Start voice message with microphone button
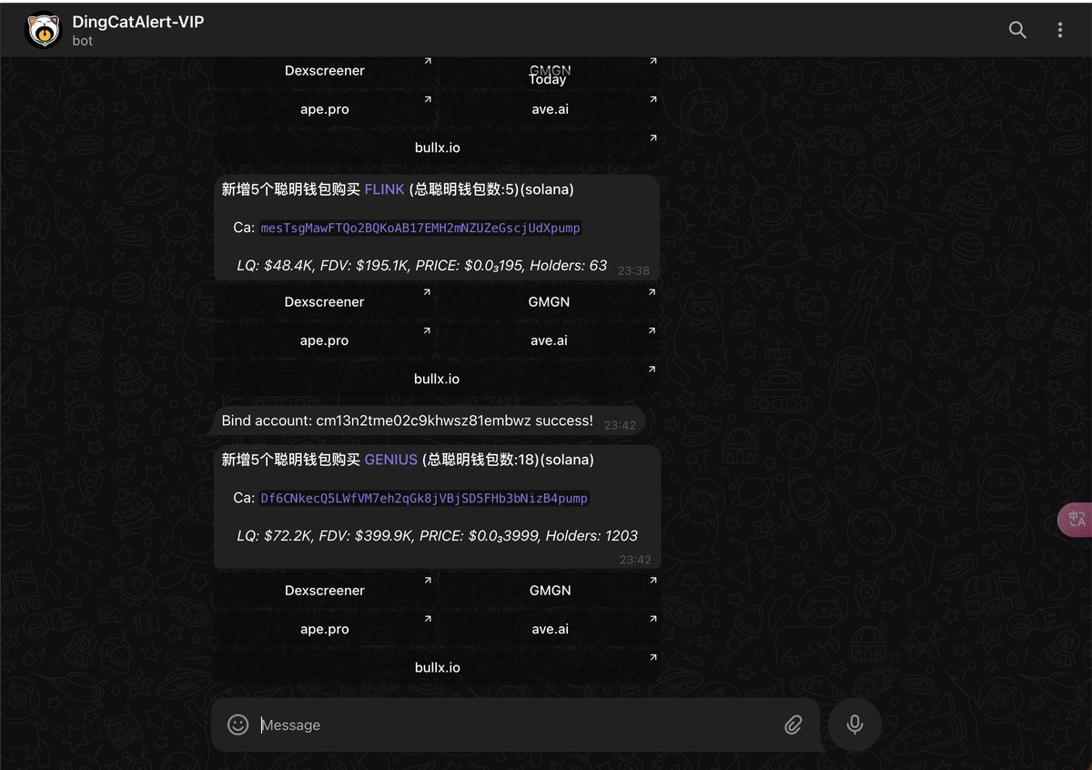Screen dimensions: 1092x770 tap(854, 724)
